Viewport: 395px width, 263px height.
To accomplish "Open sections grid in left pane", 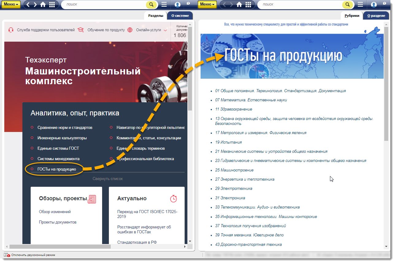I will point(52,5).
